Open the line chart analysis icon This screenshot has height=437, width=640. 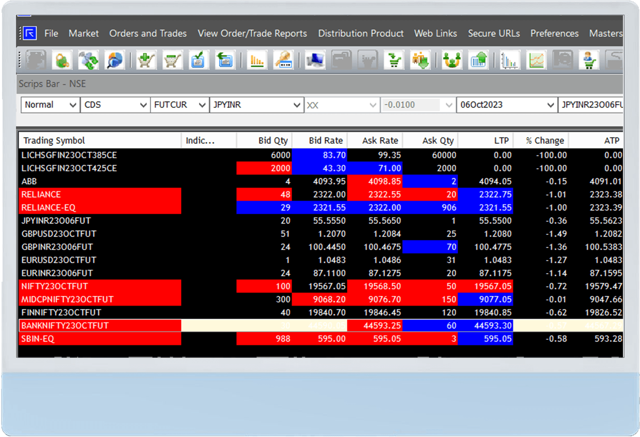(536, 60)
